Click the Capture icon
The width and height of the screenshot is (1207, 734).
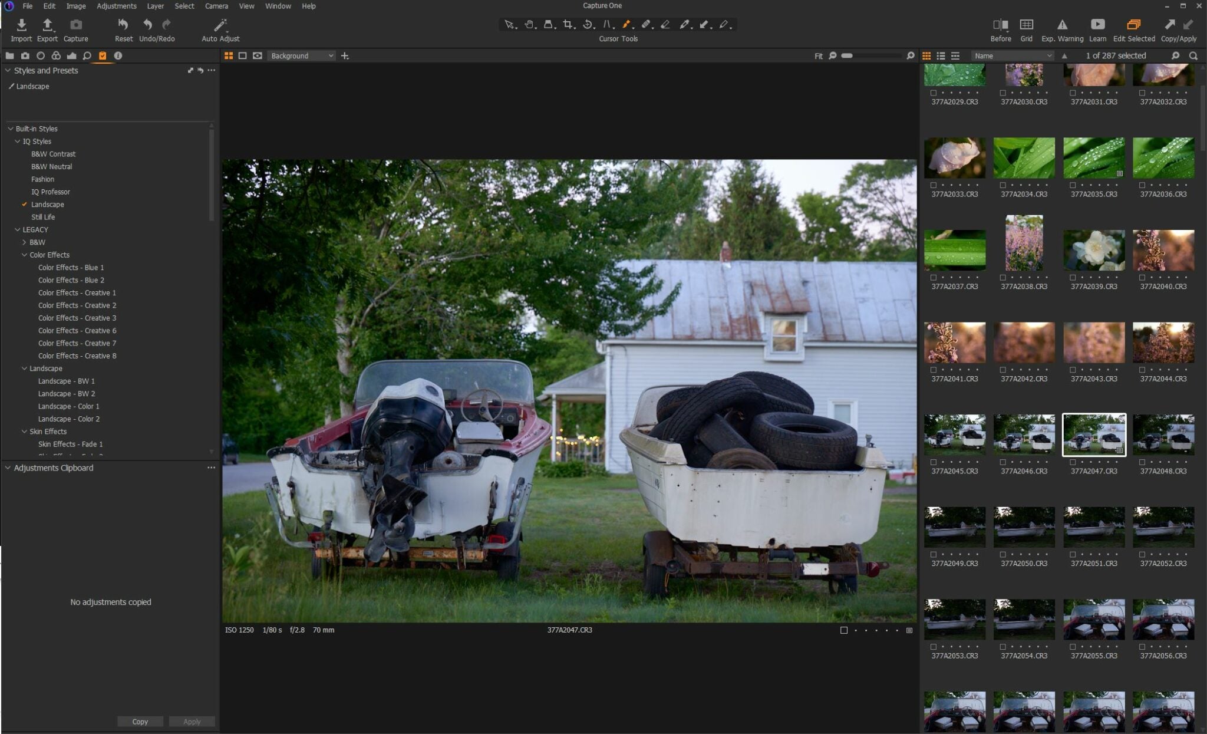[x=75, y=25]
